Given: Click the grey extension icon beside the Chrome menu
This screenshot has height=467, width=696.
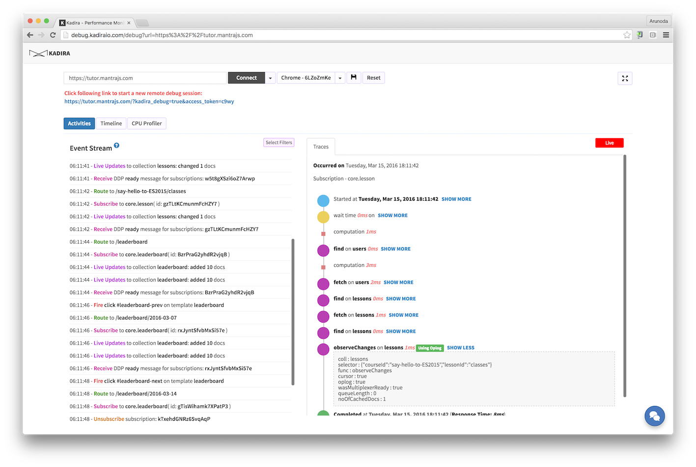Looking at the screenshot, I should 653,35.
